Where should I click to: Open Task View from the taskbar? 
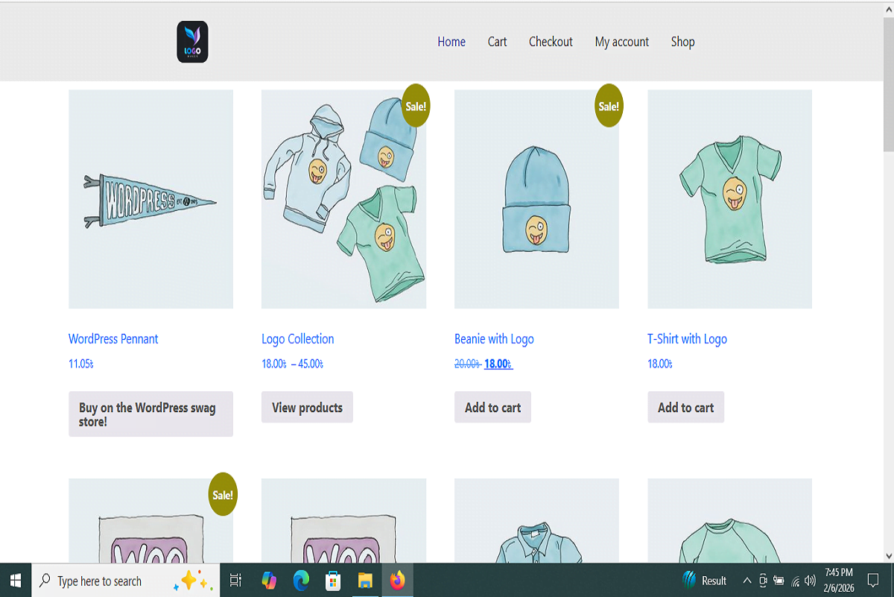pos(235,580)
